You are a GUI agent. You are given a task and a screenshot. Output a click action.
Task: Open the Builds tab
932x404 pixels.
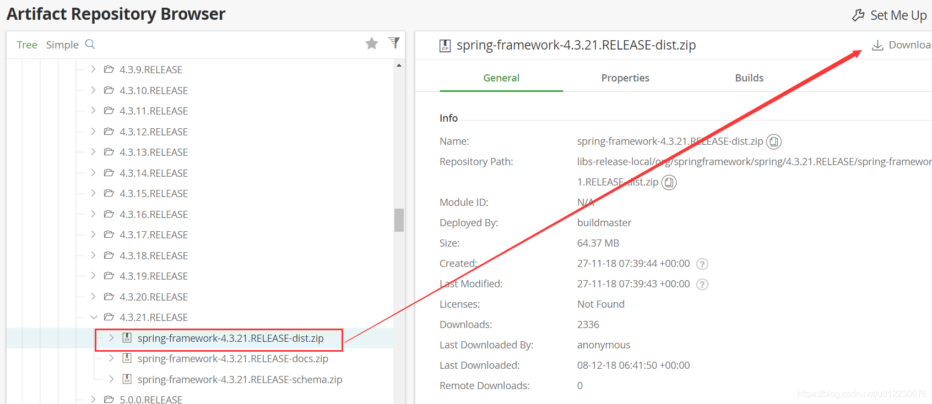tap(749, 78)
